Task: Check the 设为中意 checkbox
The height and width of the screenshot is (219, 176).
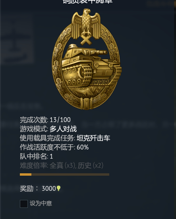Action: pyautogui.click(x=24, y=204)
